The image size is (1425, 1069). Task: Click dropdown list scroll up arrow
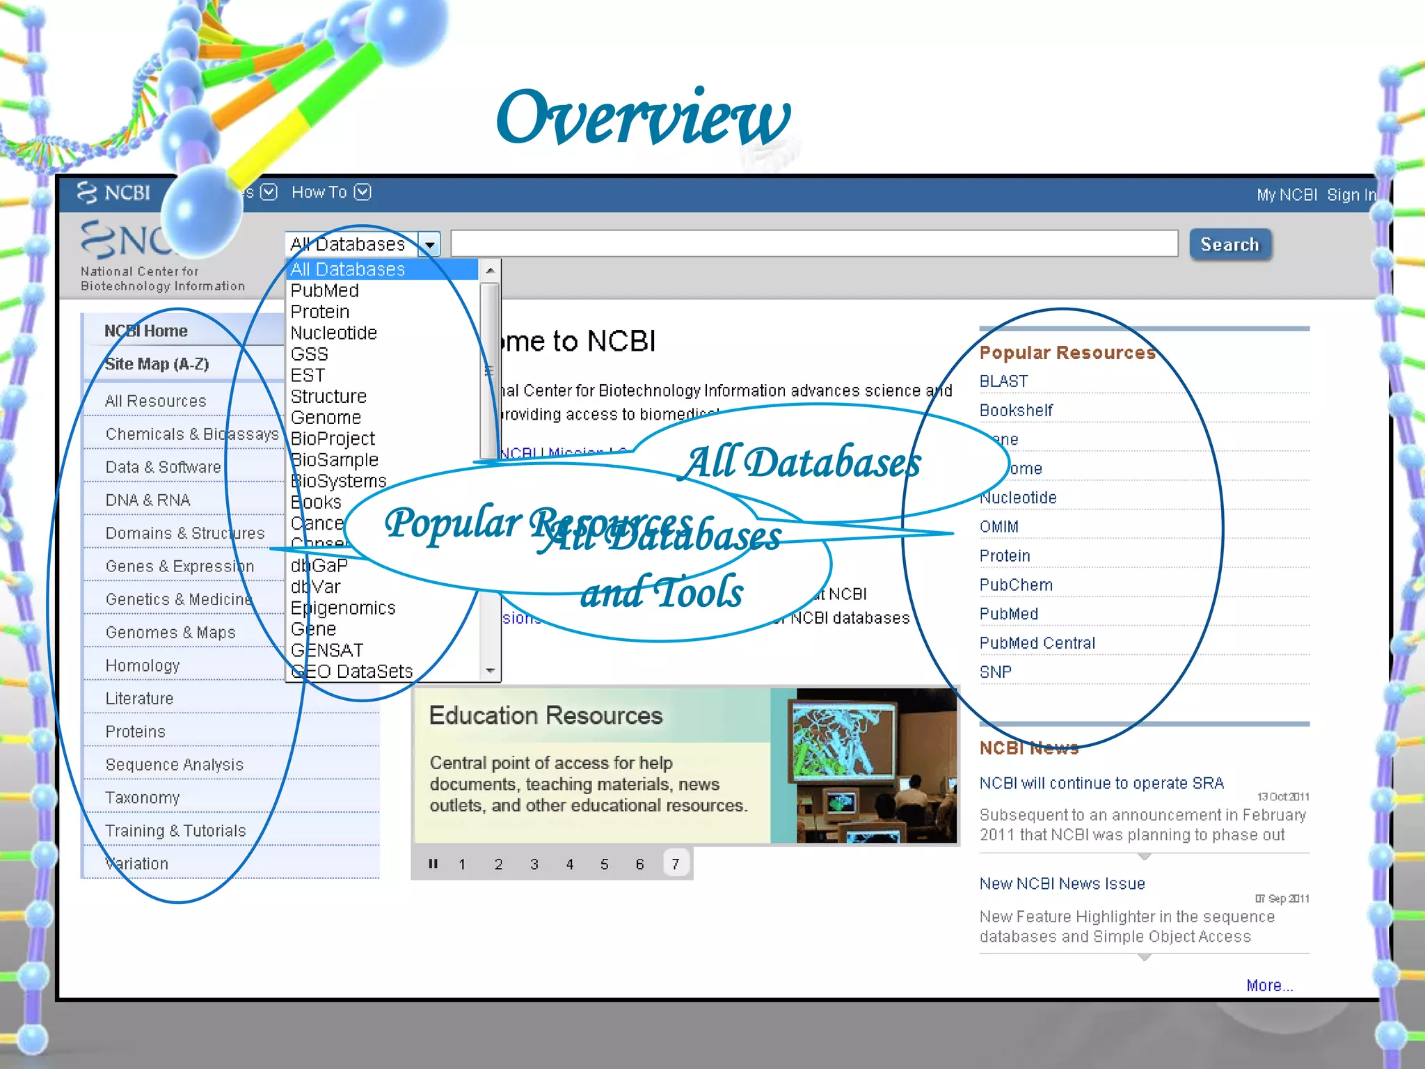point(490,270)
